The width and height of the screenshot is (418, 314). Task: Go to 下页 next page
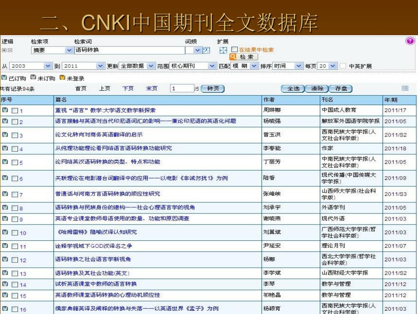[x=128, y=88]
